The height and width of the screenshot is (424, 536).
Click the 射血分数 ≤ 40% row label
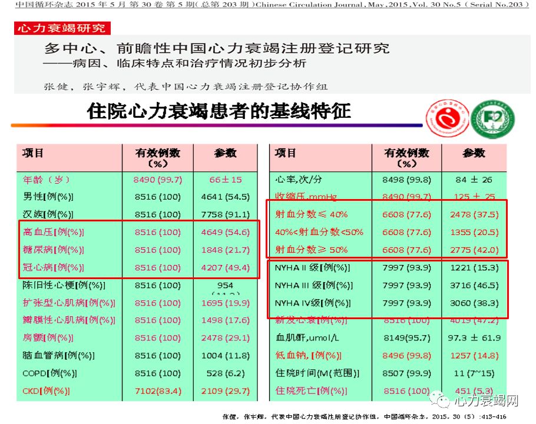[x=312, y=214]
